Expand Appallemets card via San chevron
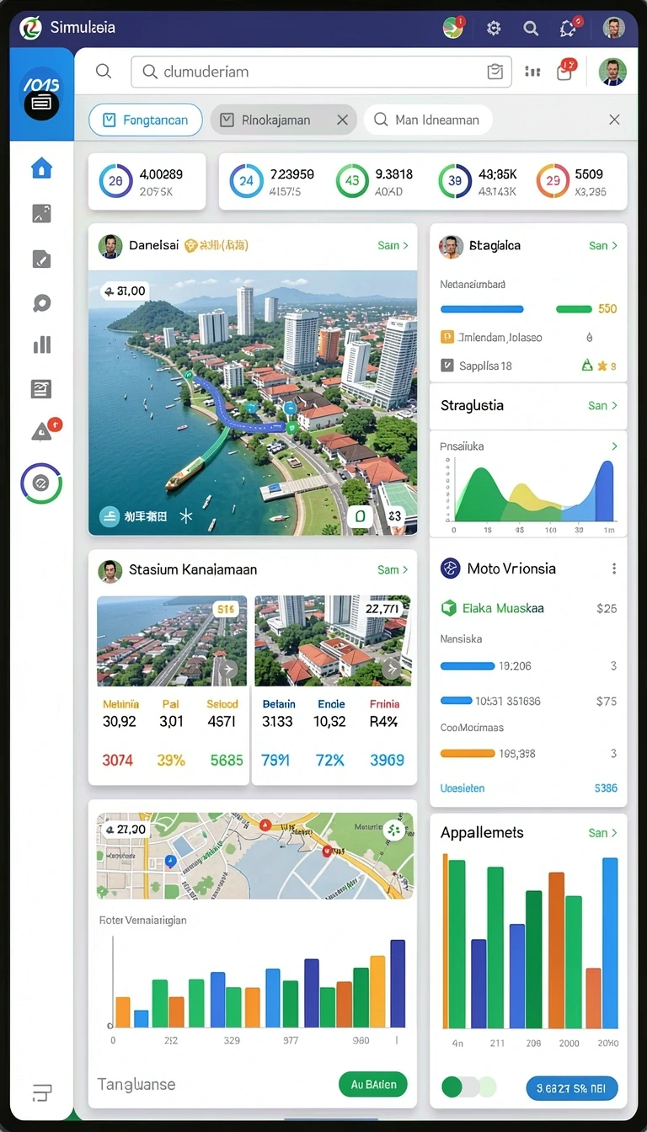The image size is (647, 1132). tap(603, 833)
